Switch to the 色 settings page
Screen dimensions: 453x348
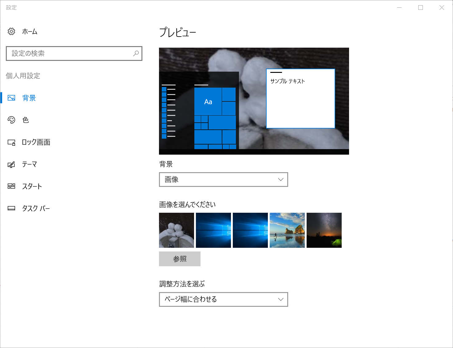(26, 120)
